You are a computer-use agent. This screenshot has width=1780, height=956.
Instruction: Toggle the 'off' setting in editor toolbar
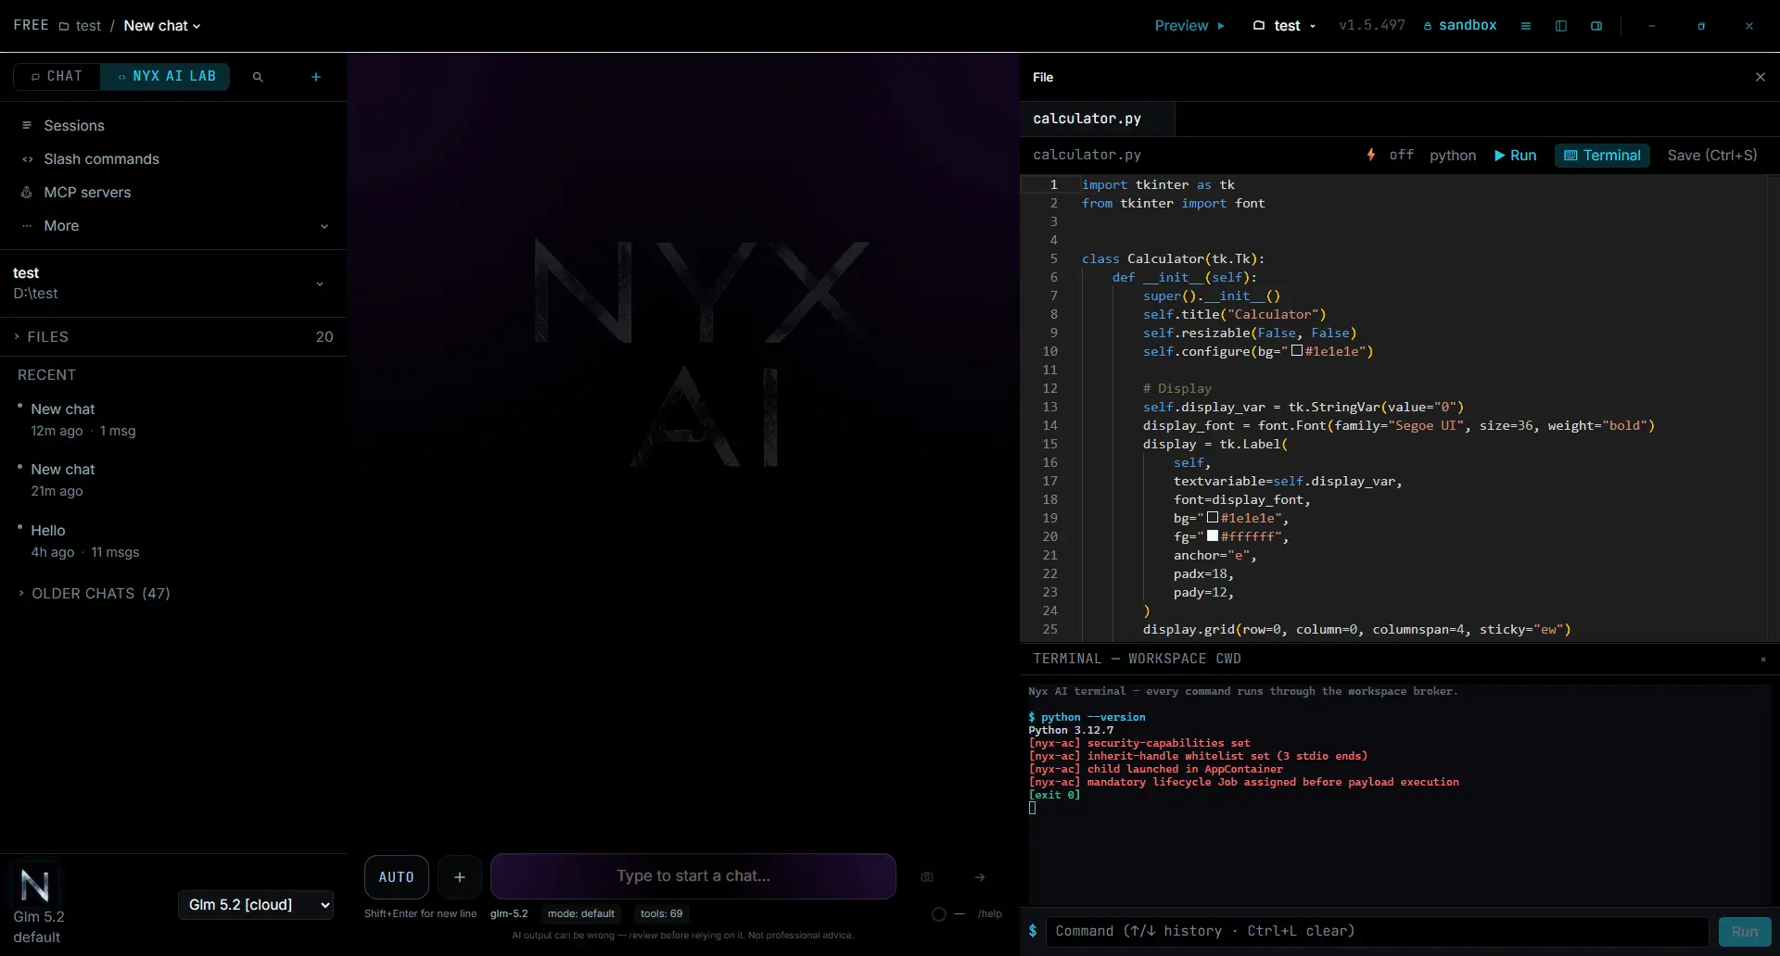[1401, 156]
